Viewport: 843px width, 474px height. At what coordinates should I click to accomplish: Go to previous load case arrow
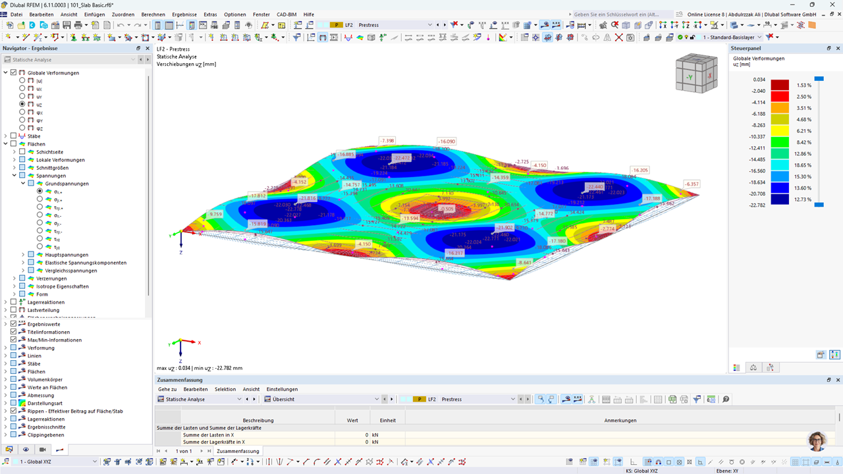(x=438, y=25)
